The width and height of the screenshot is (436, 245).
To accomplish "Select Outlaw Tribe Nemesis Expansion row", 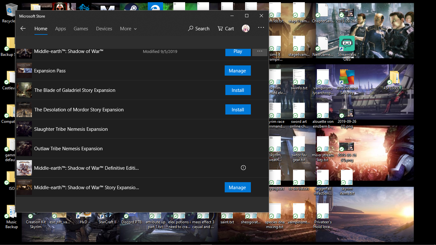I will [142, 149].
